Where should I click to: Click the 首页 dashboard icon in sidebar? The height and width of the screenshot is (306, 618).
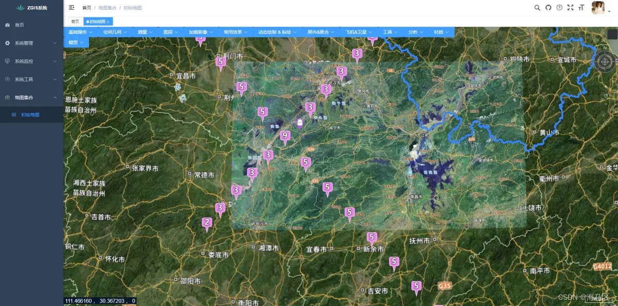[x=7, y=25]
